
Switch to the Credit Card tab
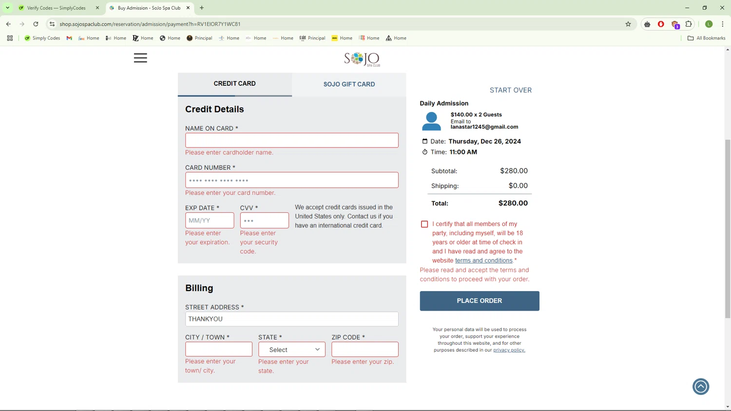(x=235, y=84)
